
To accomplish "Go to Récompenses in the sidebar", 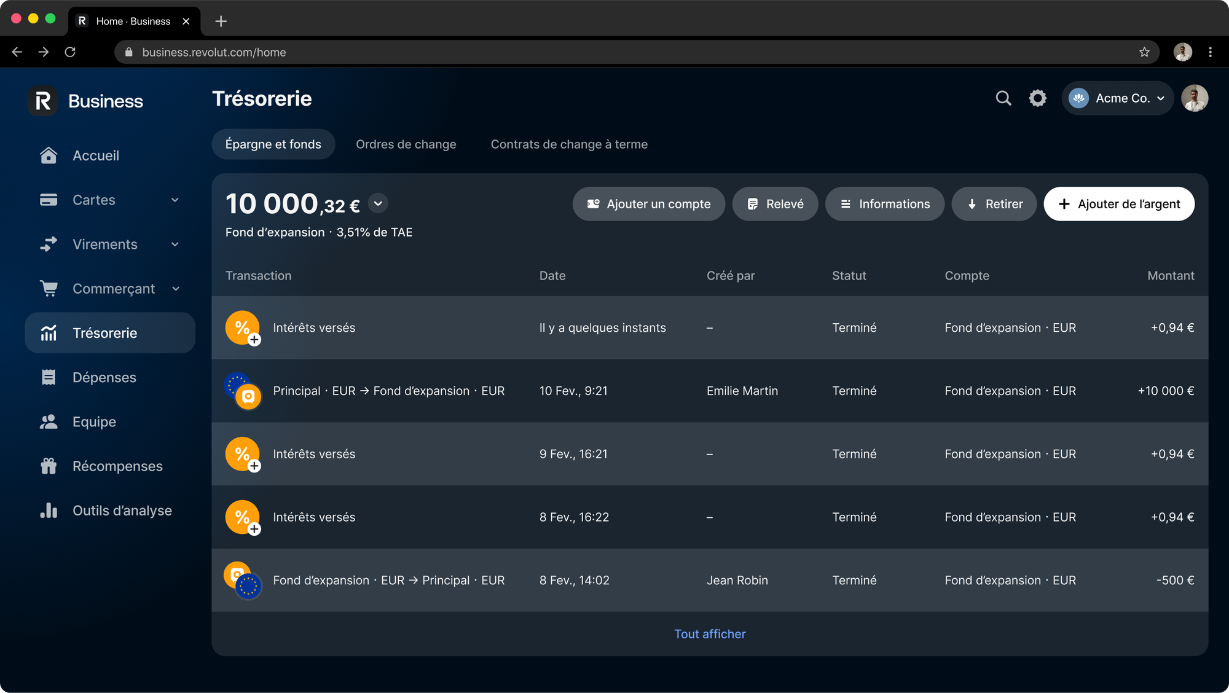I will click(117, 466).
